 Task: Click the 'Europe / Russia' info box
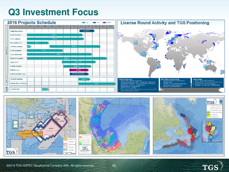click(208, 83)
